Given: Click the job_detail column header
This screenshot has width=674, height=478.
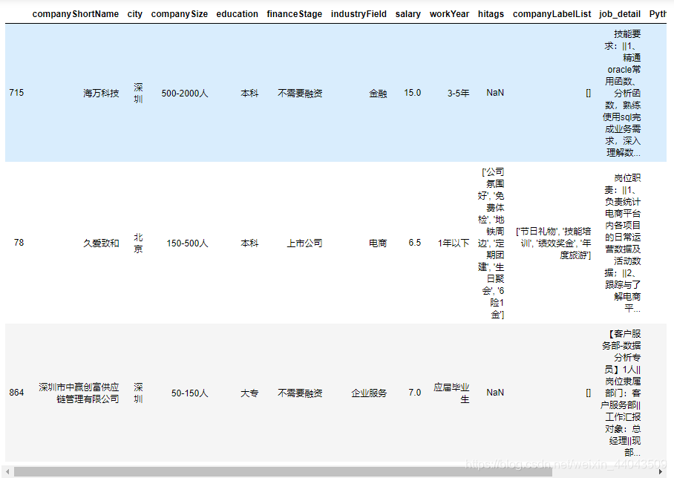Looking at the screenshot, I should click(620, 14).
